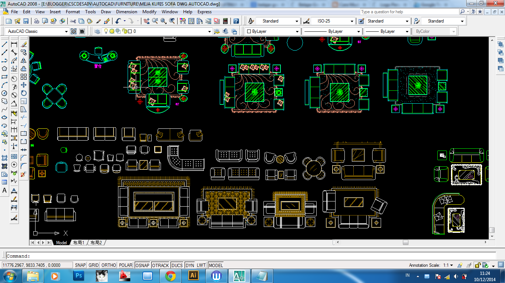
Task: Toggle ORTHO mode in status bar
Action: pos(109,265)
